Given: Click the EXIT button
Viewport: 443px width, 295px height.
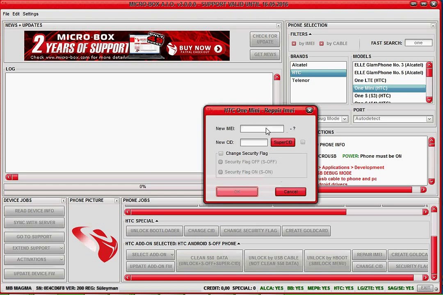Looking at the screenshot, I should (x=425, y=288).
